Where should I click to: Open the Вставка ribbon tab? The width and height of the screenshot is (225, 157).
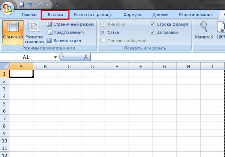coord(55,15)
